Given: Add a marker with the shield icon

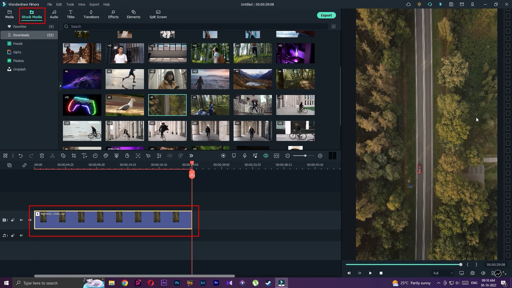Looking at the screenshot, I should (x=234, y=156).
